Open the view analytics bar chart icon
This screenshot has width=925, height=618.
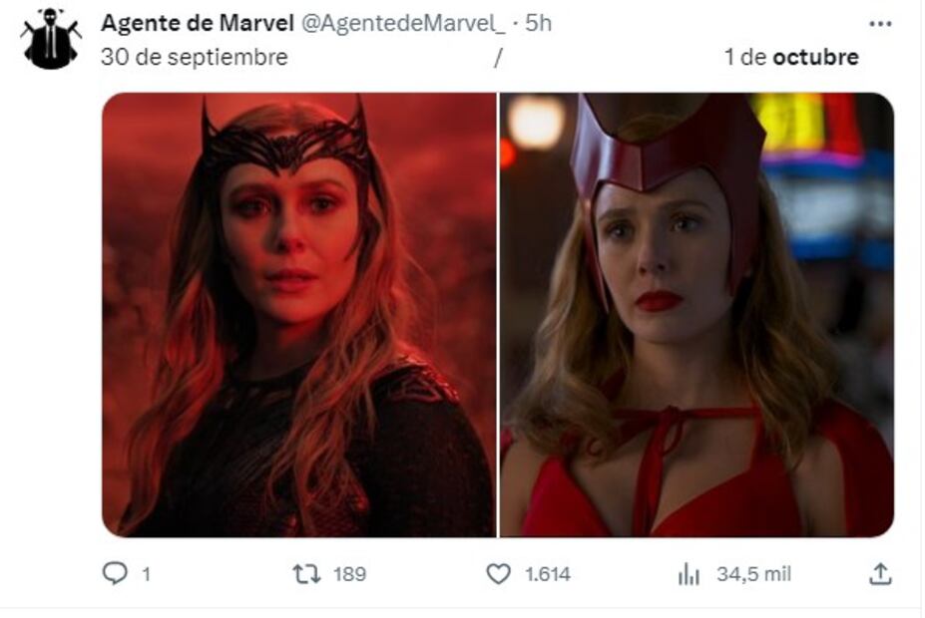(x=689, y=574)
